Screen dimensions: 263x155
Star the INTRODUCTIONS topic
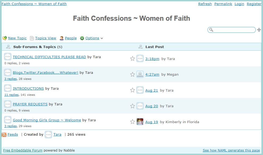(133, 90)
